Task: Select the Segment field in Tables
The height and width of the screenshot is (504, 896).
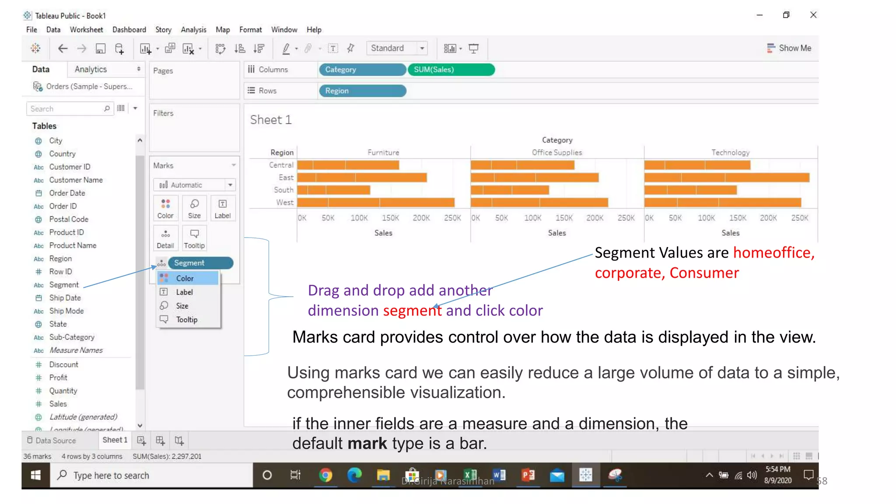Action: pos(64,285)
